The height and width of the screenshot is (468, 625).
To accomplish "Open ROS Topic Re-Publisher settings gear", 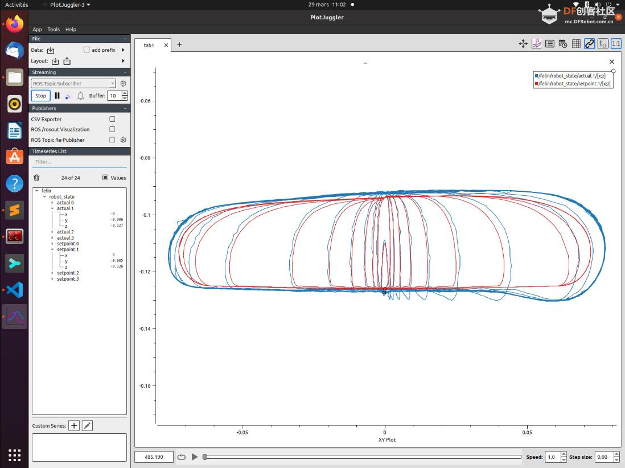I will pyautogui.click(x=123, y=140).
